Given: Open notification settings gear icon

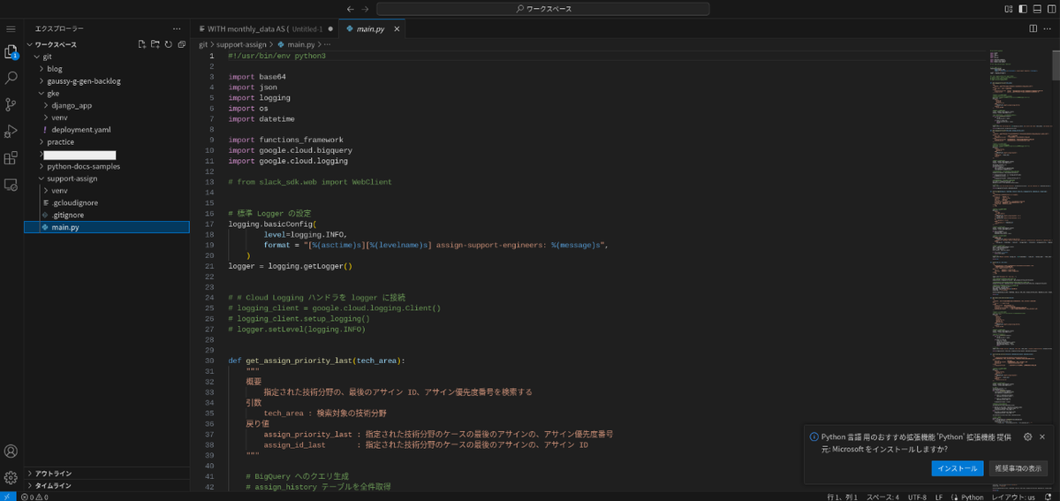Looking at the screenshot, I should point(1027,436).
